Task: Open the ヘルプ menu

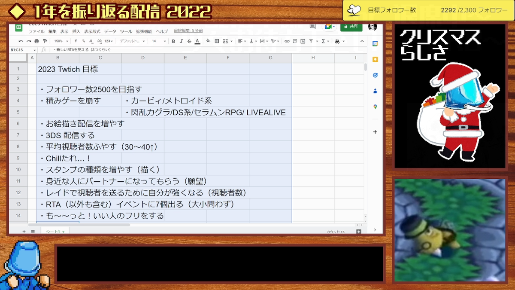Action: pyautogui.click(x=162, y=31)
